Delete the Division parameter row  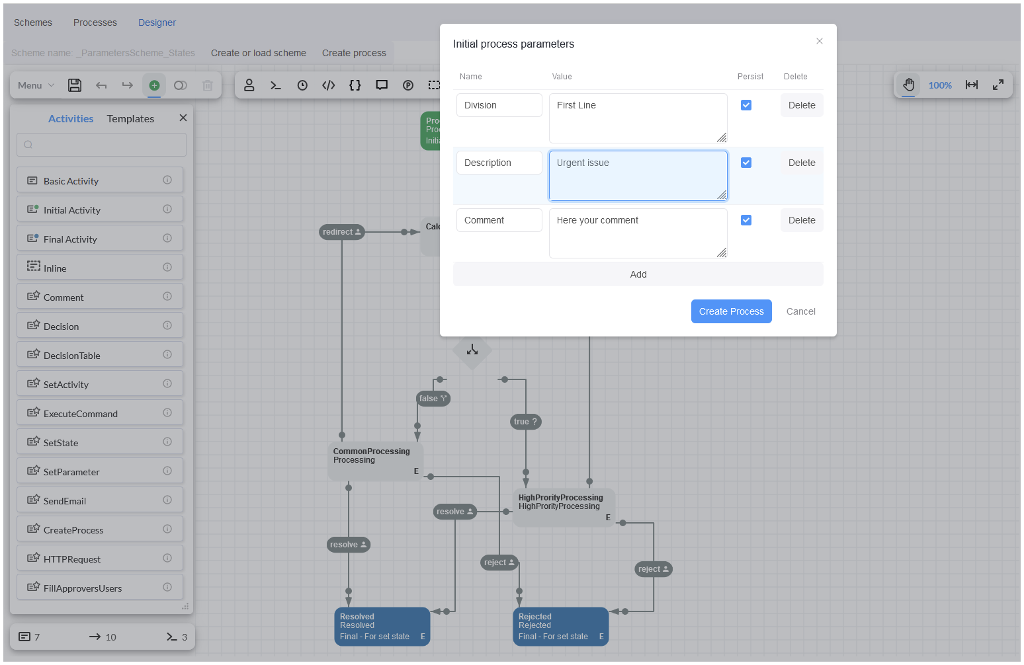802,105
